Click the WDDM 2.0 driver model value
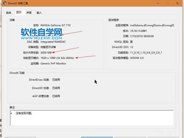Screen dimensions: 184x138 tap(137, 58)
